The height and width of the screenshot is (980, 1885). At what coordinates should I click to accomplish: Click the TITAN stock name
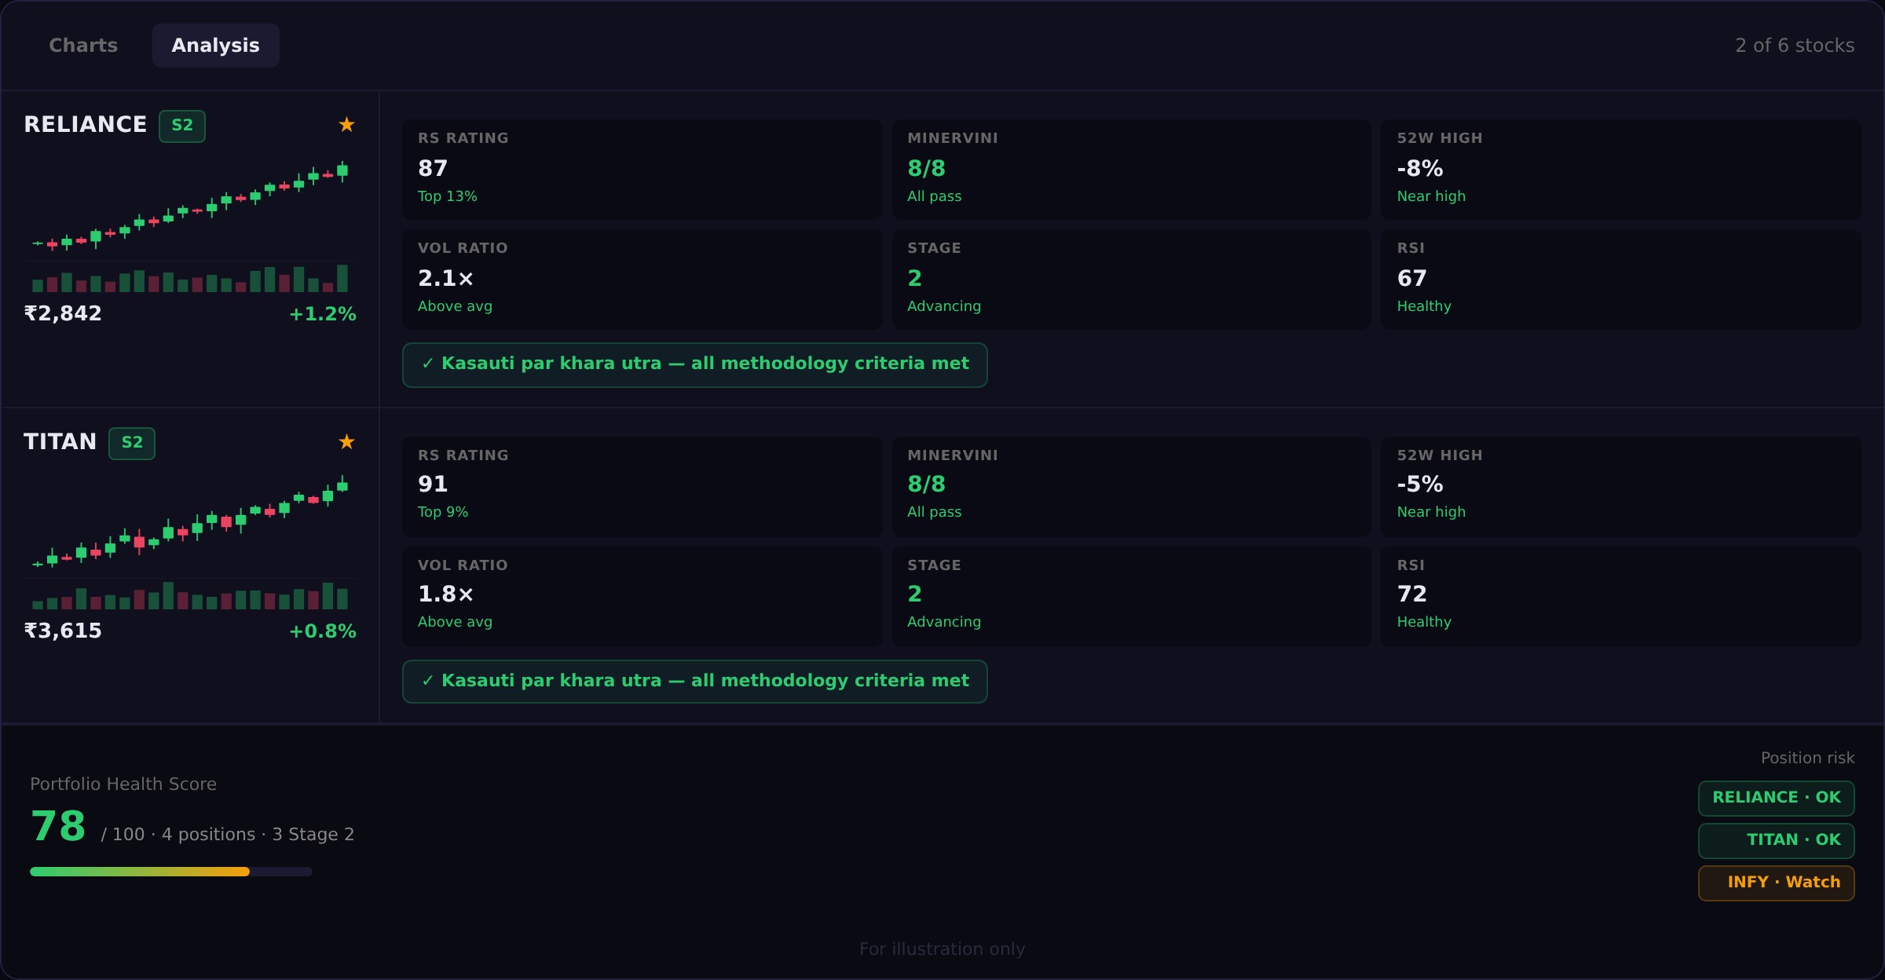point(60,442)
